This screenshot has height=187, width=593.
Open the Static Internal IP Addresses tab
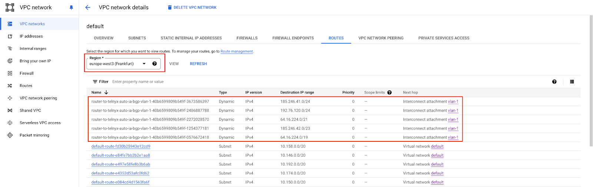click(x=191, y=38)
